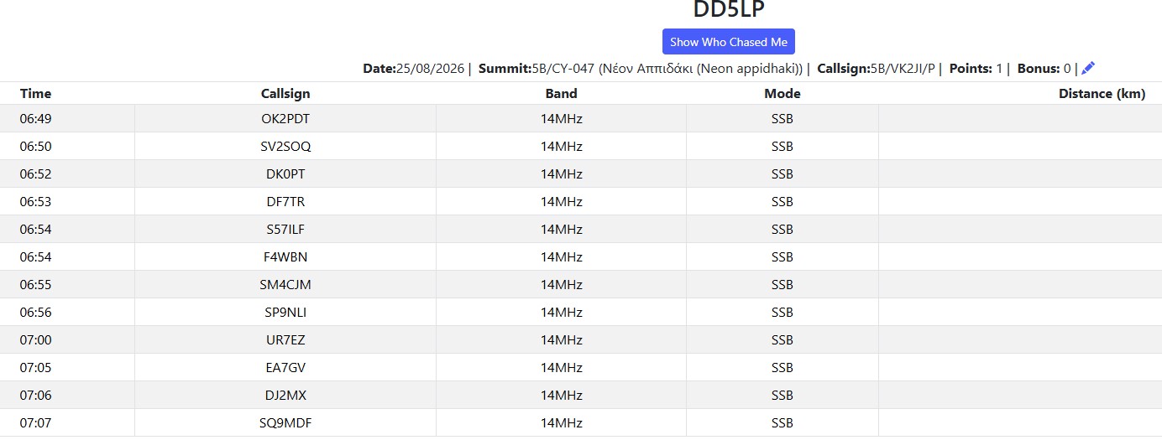The width and height of the screenshot is (1162, 440).
Task: Click the Mode column header
Action: [783, 94]
